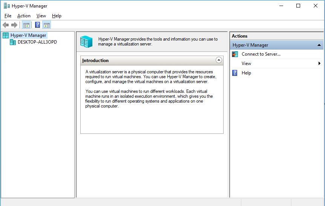Image resolution: width=325 pixels, height=206 pixels.
Task: Select Hyper-V Manager node in tree
Action: pos(28,35)
